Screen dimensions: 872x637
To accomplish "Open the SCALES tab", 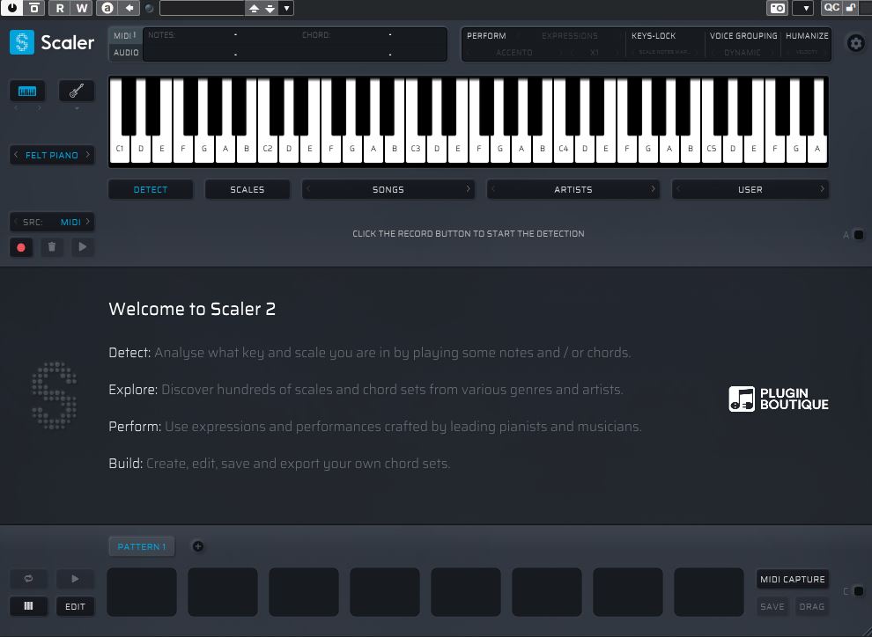I will click(x=247, y=189).
